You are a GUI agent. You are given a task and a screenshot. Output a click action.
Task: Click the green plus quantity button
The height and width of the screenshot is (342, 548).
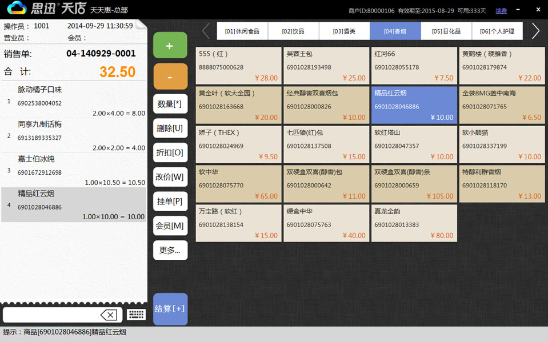point(170,46)
